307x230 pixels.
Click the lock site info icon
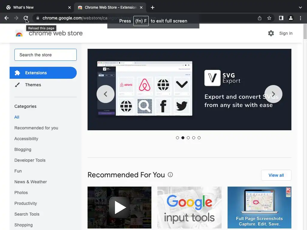(x=37, y=18)
